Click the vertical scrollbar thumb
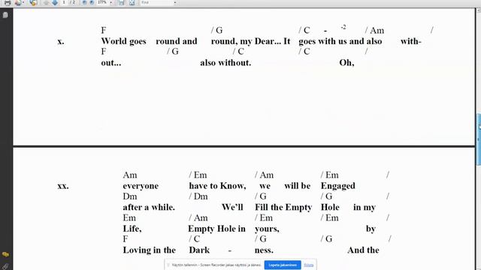This screenshot has height=270, width=481. (x=479, y=139)
